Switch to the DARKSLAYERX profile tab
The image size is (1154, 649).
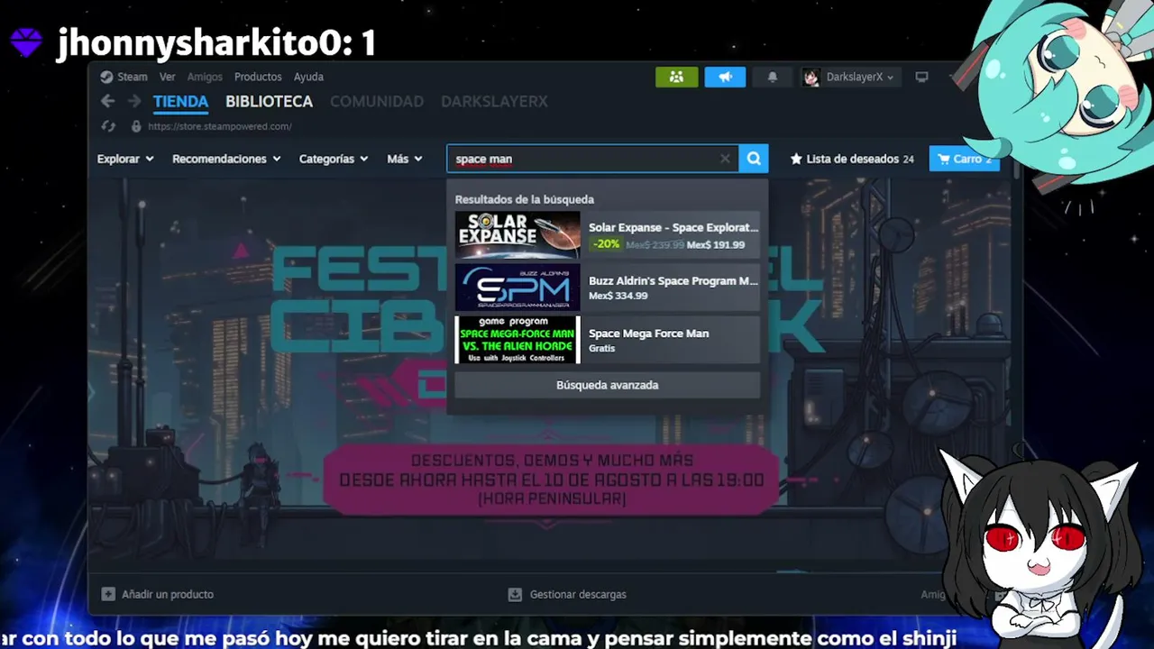tap(494, 102)
